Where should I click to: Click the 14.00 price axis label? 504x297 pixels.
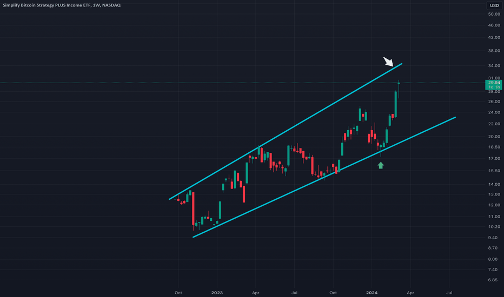(x=494, y=184)
